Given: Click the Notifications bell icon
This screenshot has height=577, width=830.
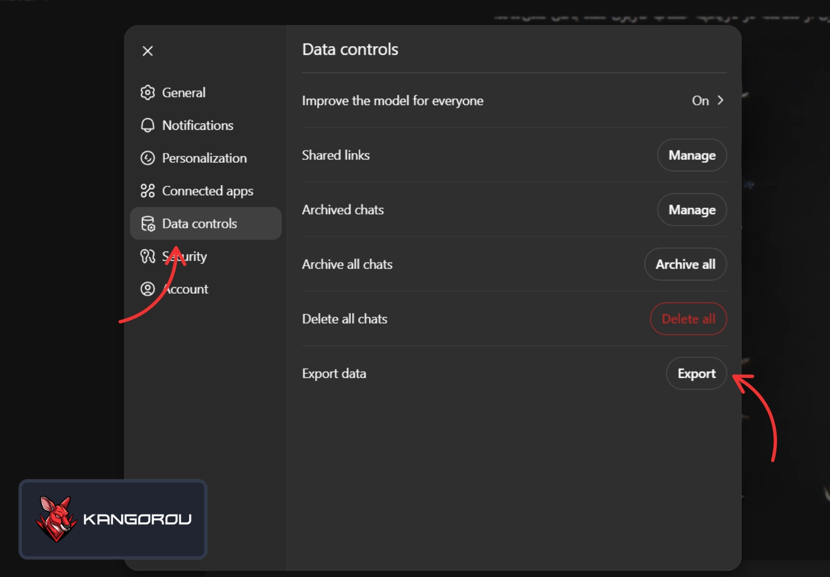Looking at the screenshot, I should pyautogui.click(x=148, y=125).
